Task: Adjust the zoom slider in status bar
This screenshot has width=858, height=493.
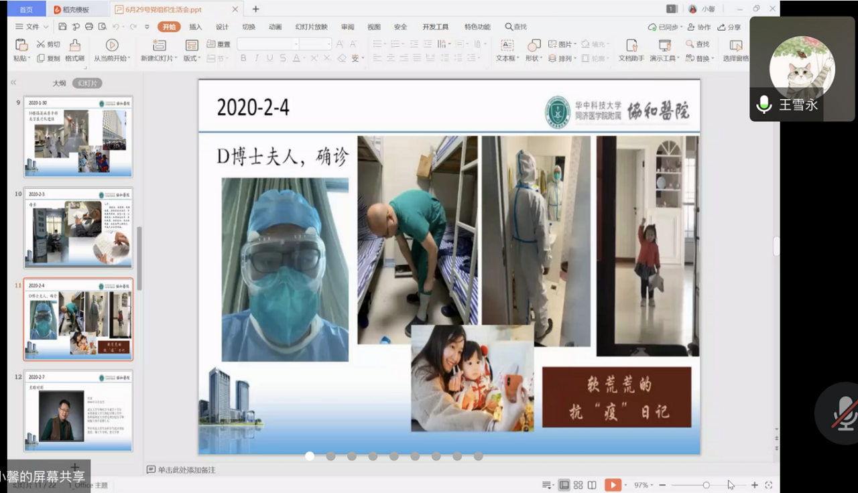Action: click(706, 485)
